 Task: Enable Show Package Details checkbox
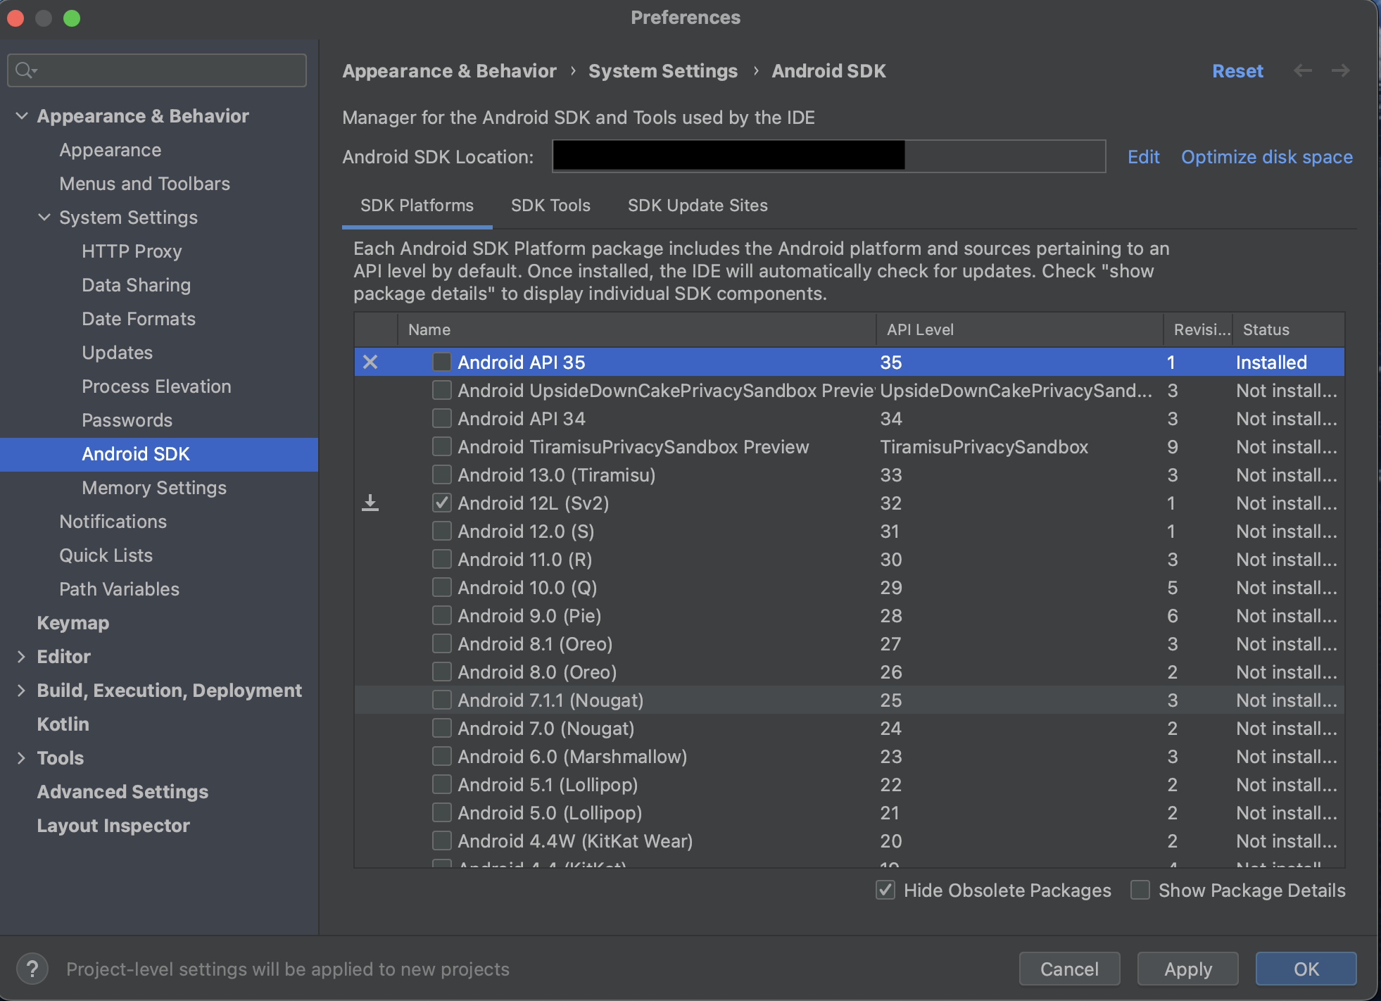tap(1140, 890)
